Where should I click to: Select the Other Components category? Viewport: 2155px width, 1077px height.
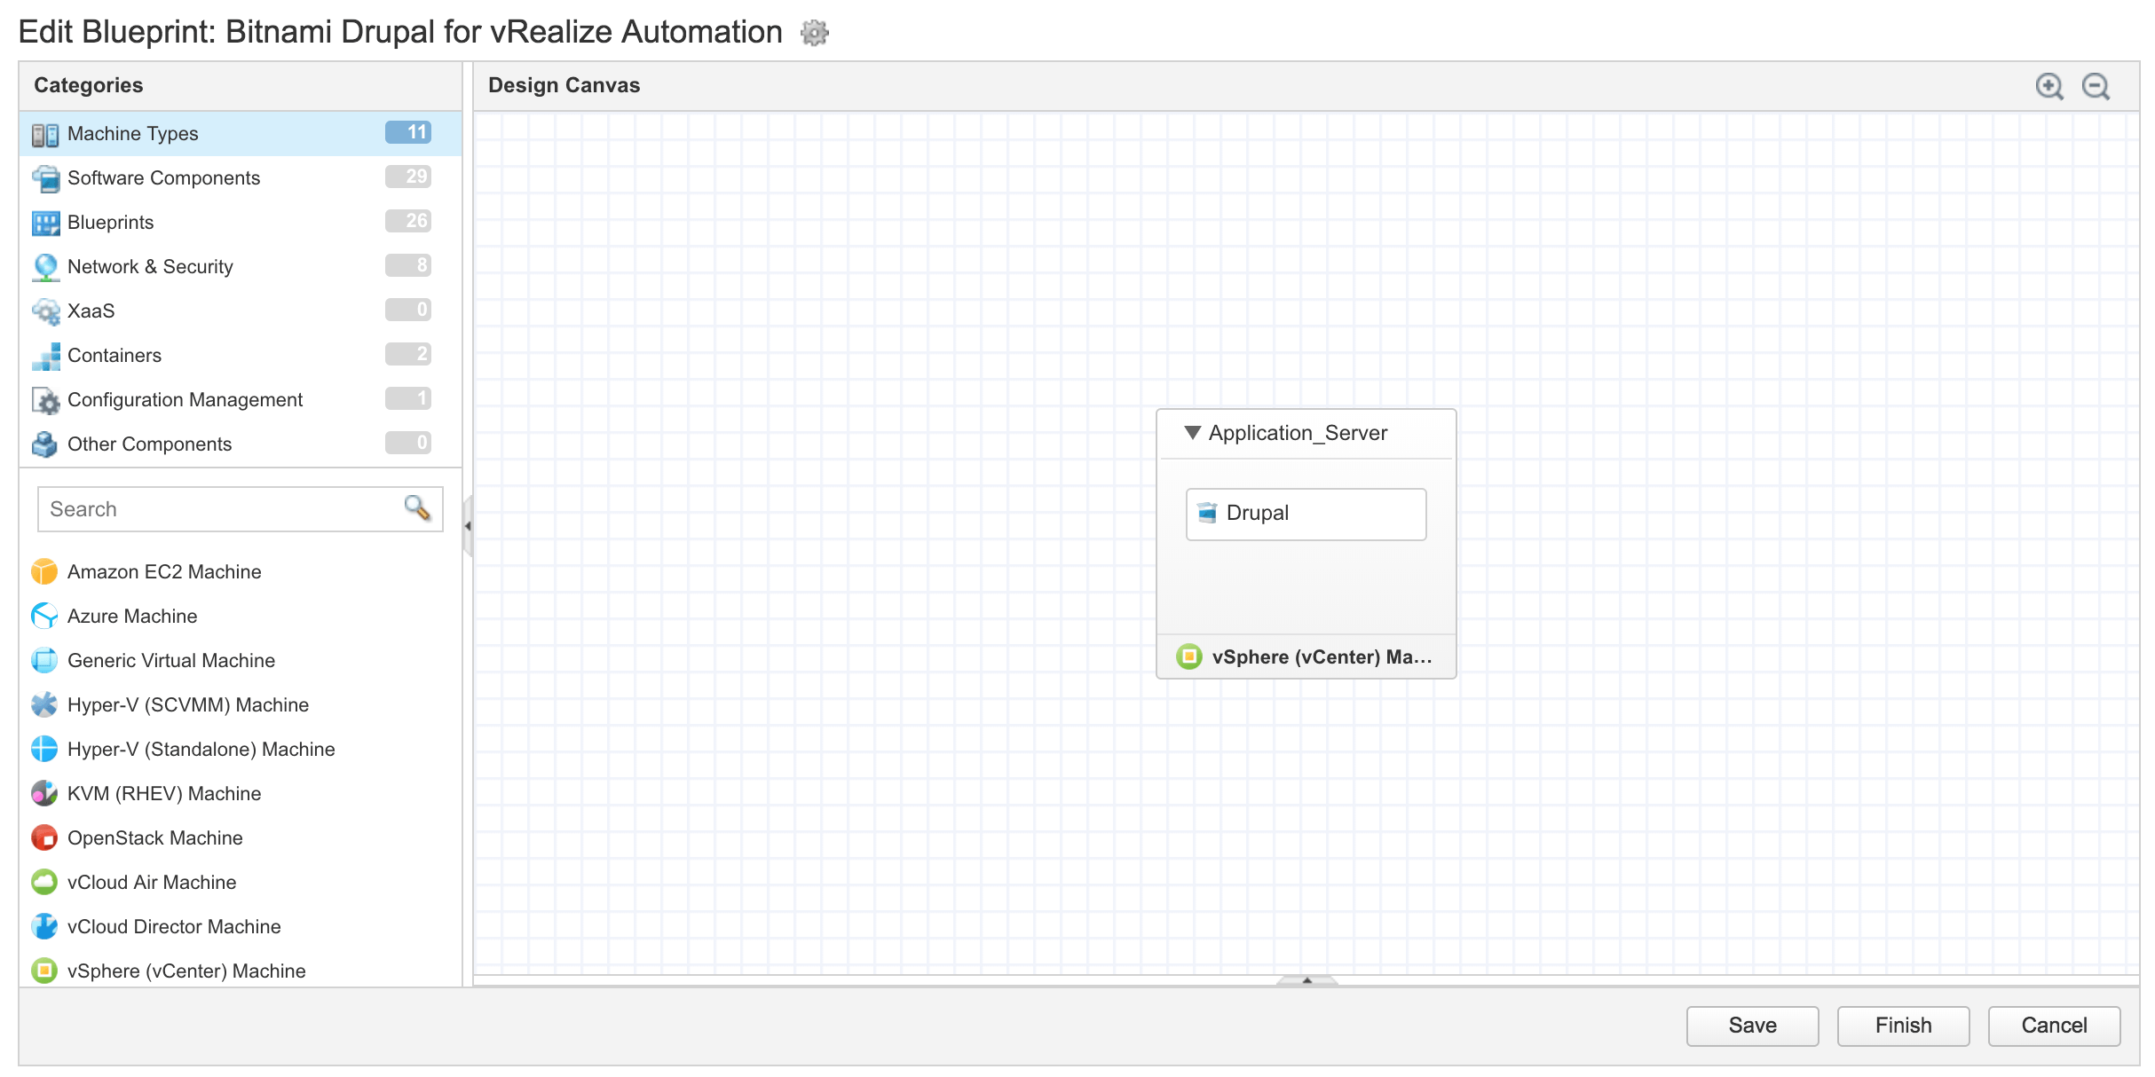pos(241,444)
